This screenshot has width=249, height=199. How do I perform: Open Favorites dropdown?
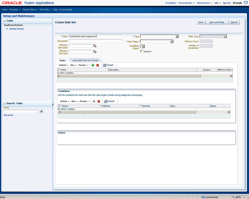(45, 9)
